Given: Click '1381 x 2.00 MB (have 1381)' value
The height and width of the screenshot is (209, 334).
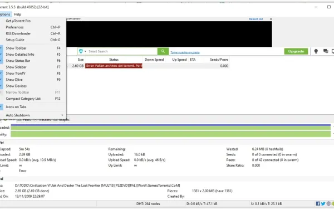Looking at the screenshot, I should tap(212, 191).
